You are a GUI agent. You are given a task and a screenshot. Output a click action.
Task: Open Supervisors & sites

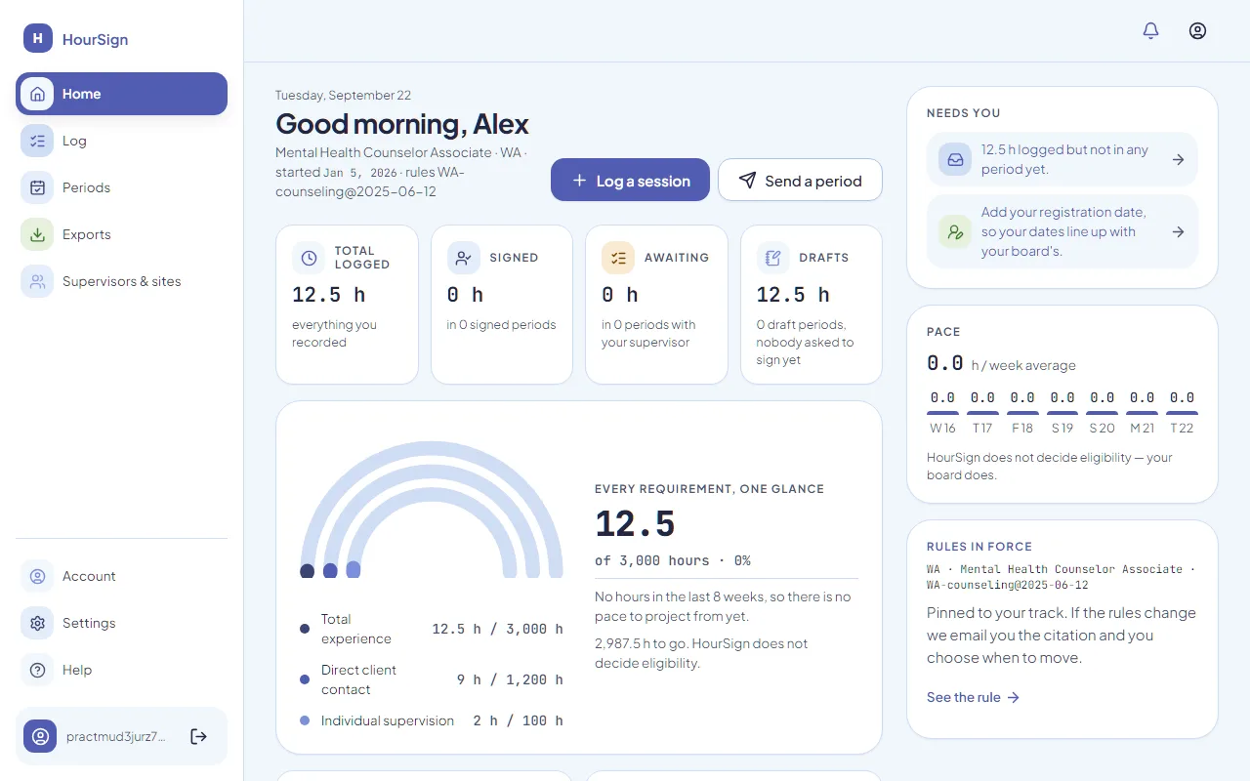click(x=121, y=281)
